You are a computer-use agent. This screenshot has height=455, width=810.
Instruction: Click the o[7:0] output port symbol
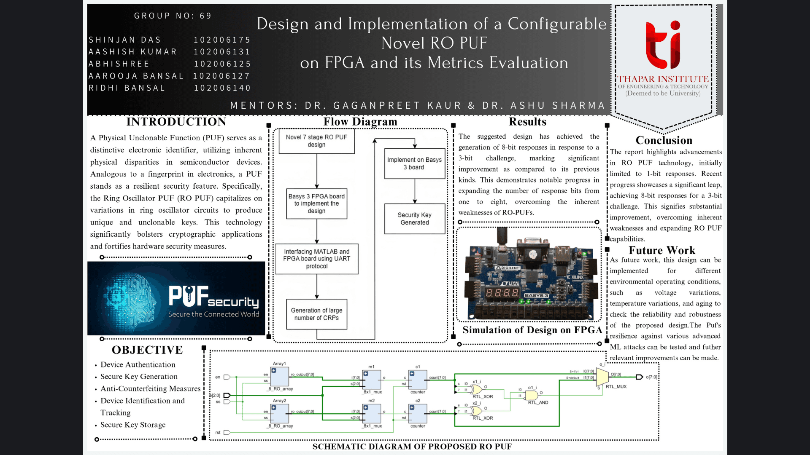tap(639, 377)
